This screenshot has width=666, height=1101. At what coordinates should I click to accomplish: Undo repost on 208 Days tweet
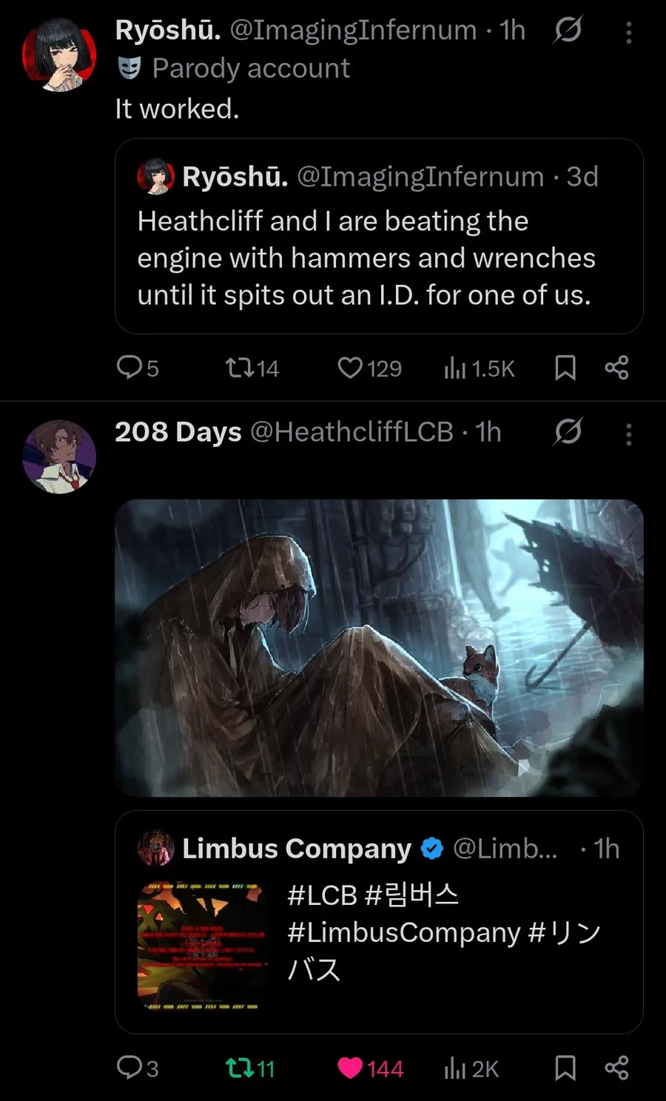[250, 1068]
